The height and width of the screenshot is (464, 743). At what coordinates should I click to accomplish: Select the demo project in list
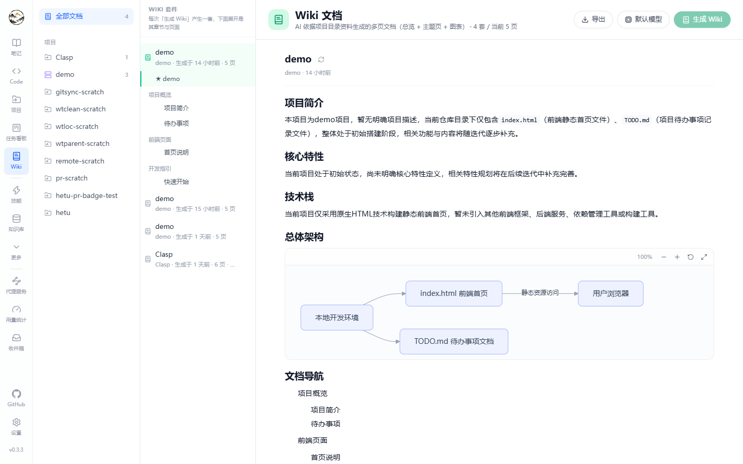tap(86, 75)
